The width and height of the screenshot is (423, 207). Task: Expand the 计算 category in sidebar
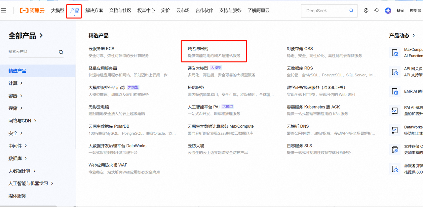click(16, 83)
